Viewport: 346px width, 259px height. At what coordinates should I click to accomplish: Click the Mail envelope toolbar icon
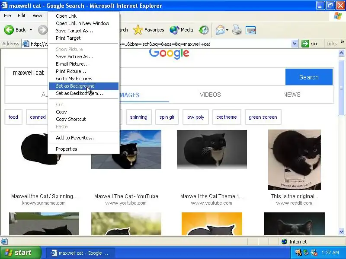pyautogui.click(x=220, y=30)
